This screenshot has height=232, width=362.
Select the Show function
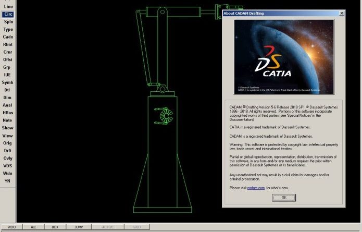8,128
